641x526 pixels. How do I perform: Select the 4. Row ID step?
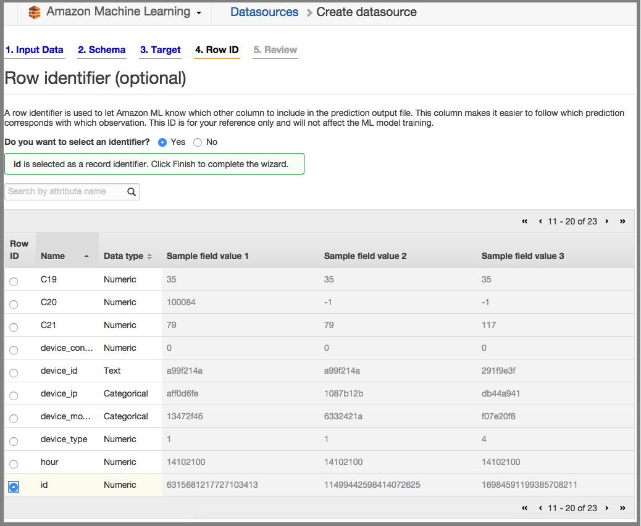217,50
